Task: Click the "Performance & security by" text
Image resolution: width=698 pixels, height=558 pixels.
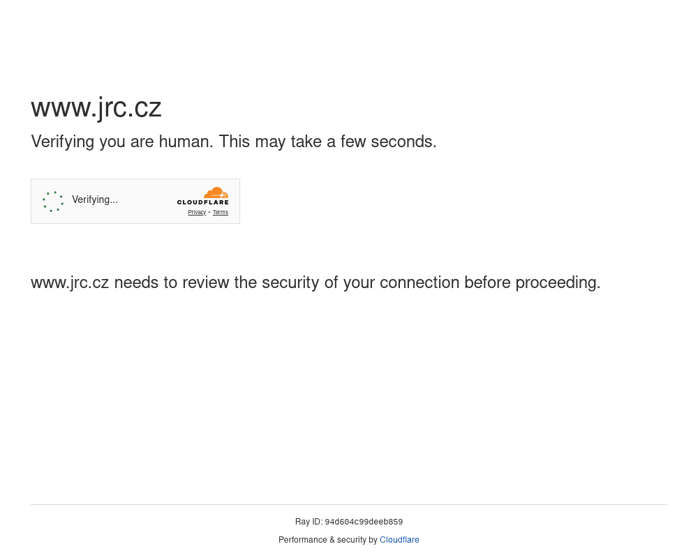Action: tap(327, 540)
